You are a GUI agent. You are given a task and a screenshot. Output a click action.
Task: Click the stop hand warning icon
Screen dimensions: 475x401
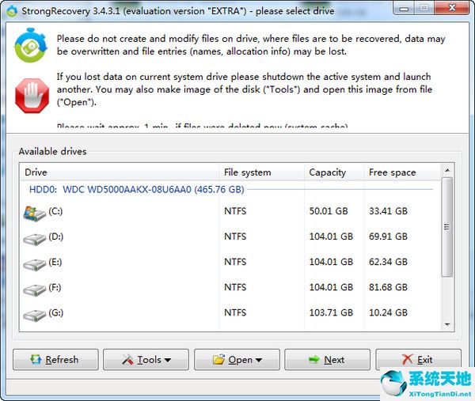tap(32, 90)
